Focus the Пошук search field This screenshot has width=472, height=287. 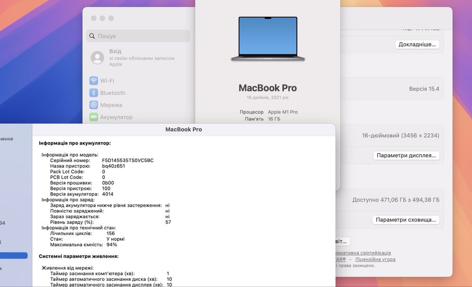click(x=138, y=36)
